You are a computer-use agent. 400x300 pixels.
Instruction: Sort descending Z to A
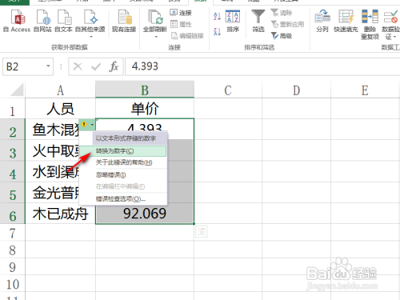click(x=217, y=32)
